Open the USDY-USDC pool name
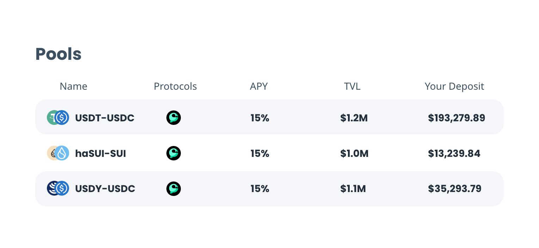This screenshot has height=248, width=539. click(105, 189)
